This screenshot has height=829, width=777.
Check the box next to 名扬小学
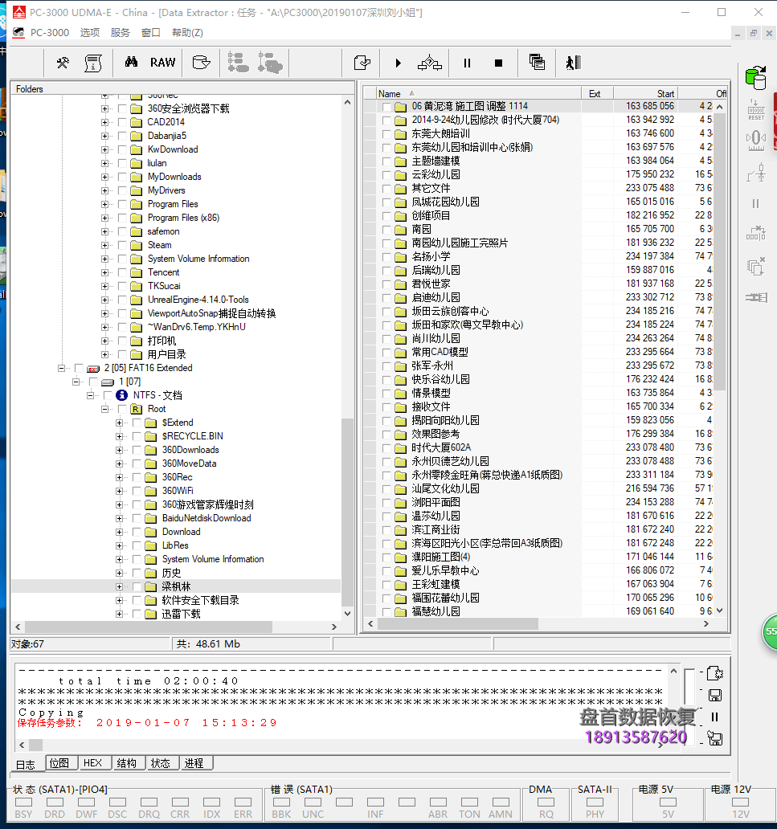(x=386, y=257)
